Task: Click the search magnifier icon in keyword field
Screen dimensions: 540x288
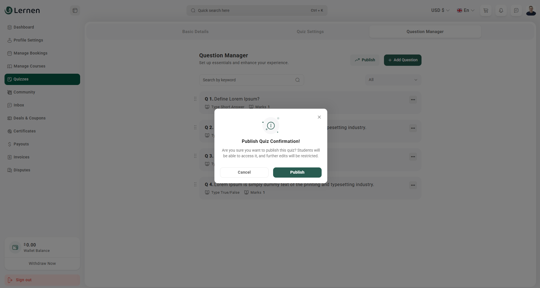Action: pos(297,80)
